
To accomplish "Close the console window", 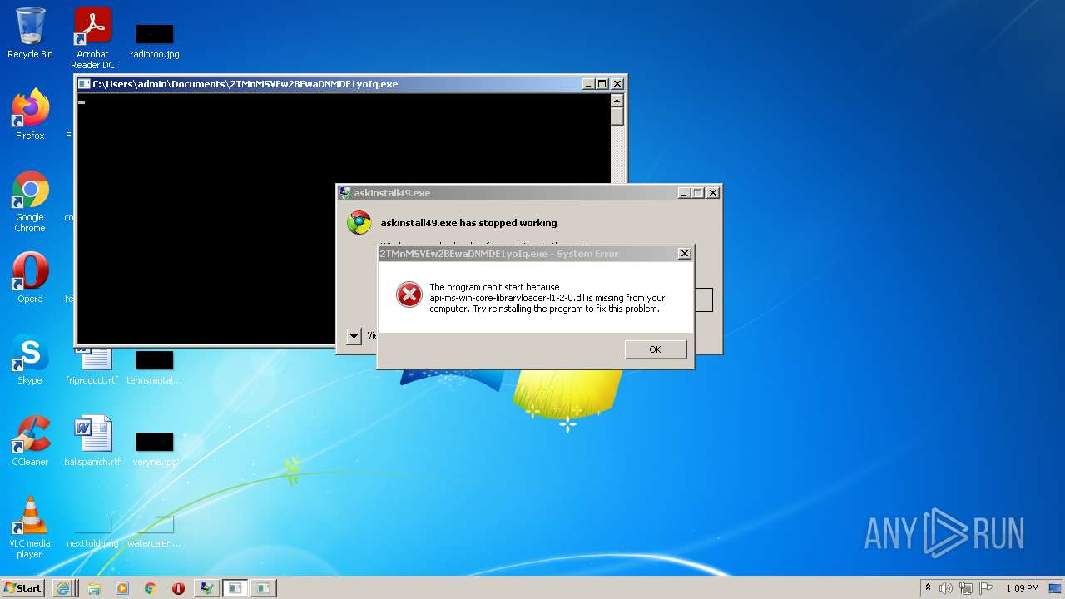I will pos(617,84).
